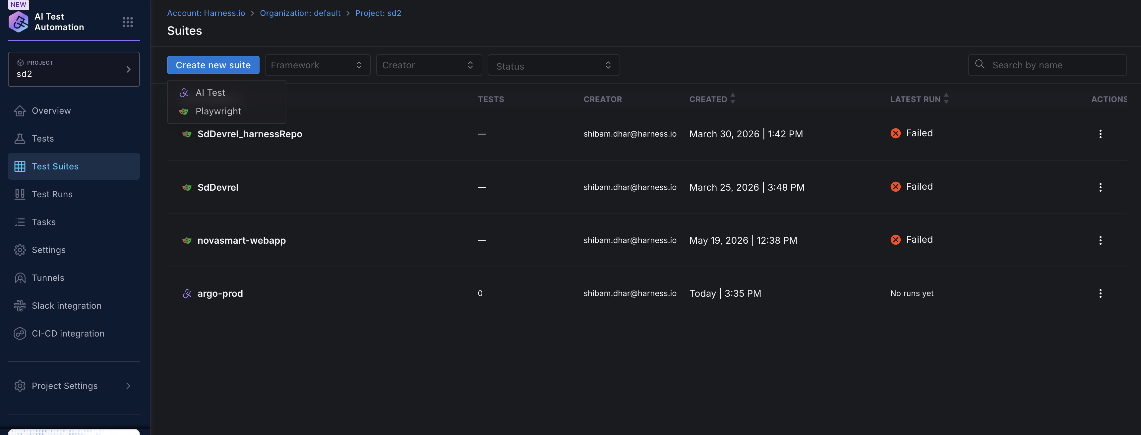Click the Tests flask icon
1141x435 pixels.
(20, 139)
